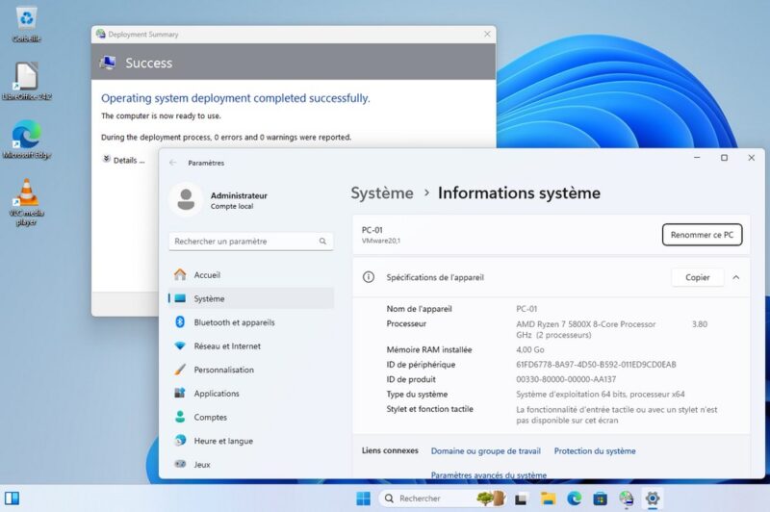The width and height of the screenshot is (770, 512).
Task: Open the LibreOffice desktop shortcut
Action: pyautogui.click(x=26, y=77)
